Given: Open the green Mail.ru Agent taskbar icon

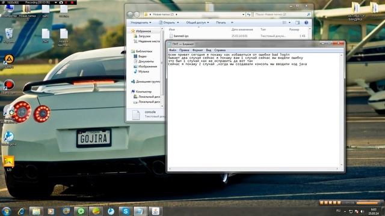Looking at the screenshot, I should tap(81, 211).
